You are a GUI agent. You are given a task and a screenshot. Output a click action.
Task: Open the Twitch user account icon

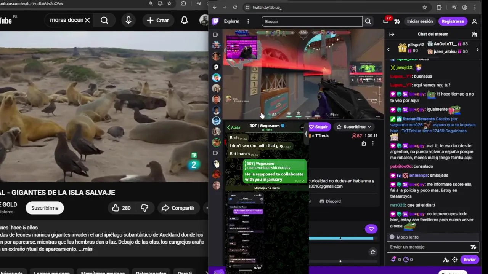(x=474, y=21)
